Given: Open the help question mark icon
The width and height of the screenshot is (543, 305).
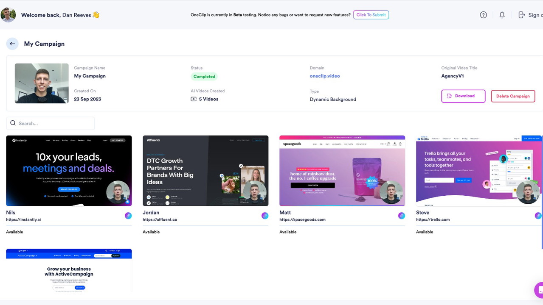Looking at the screenshot, I should [x=483, y=15].
